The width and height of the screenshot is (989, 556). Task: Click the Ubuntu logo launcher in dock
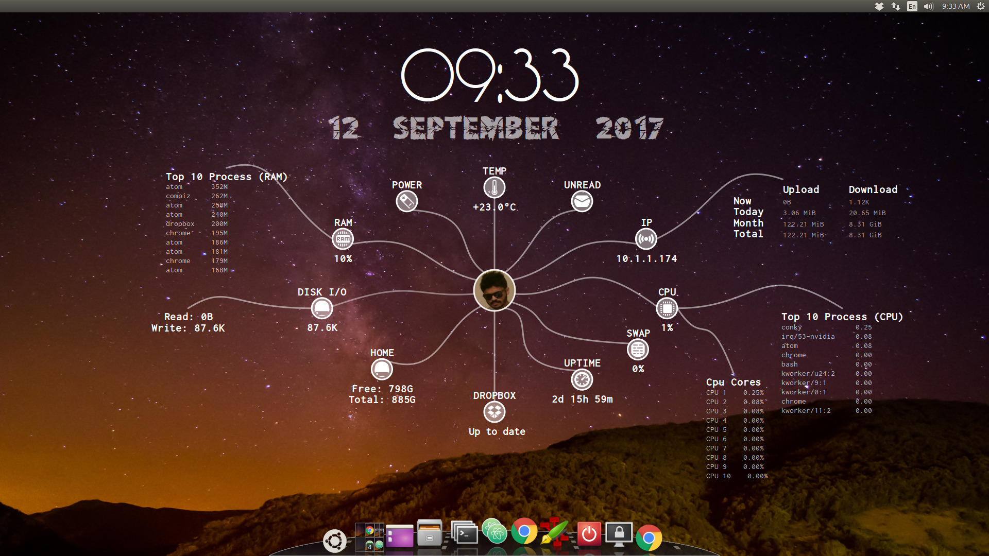[x=335, y=541]
